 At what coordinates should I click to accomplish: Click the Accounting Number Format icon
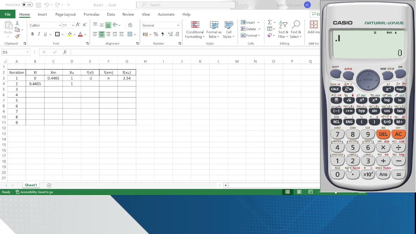(145, 34)
